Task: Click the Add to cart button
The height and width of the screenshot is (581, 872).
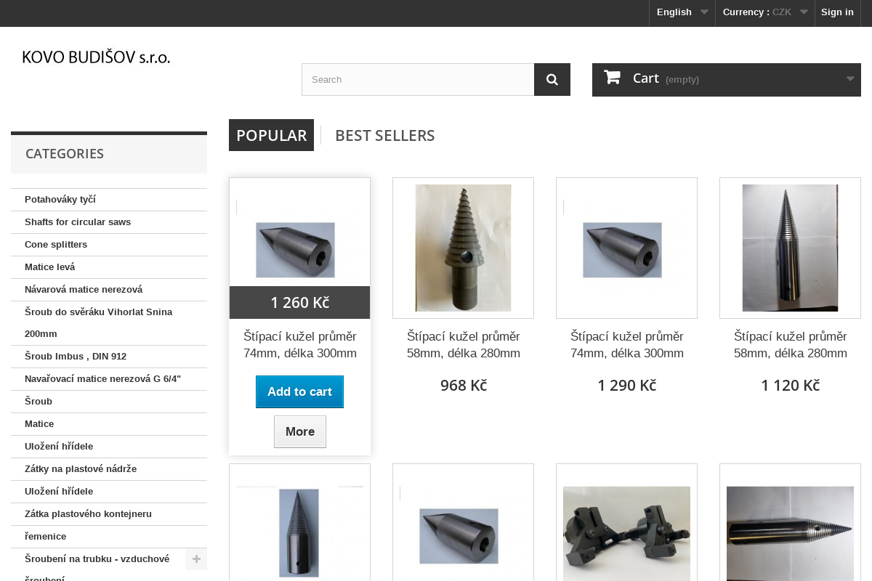Action: [x=299, y=392]
